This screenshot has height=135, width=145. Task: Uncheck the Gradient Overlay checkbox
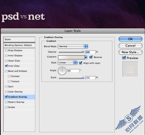coord(6,97)
